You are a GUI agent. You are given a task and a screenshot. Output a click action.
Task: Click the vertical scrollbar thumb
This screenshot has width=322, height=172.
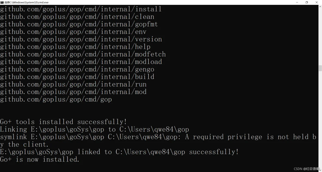coord(320,68)
